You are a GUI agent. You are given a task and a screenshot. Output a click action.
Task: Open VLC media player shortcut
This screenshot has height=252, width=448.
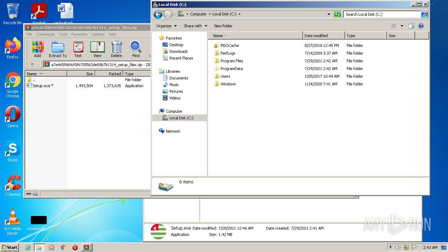[13, 222]
